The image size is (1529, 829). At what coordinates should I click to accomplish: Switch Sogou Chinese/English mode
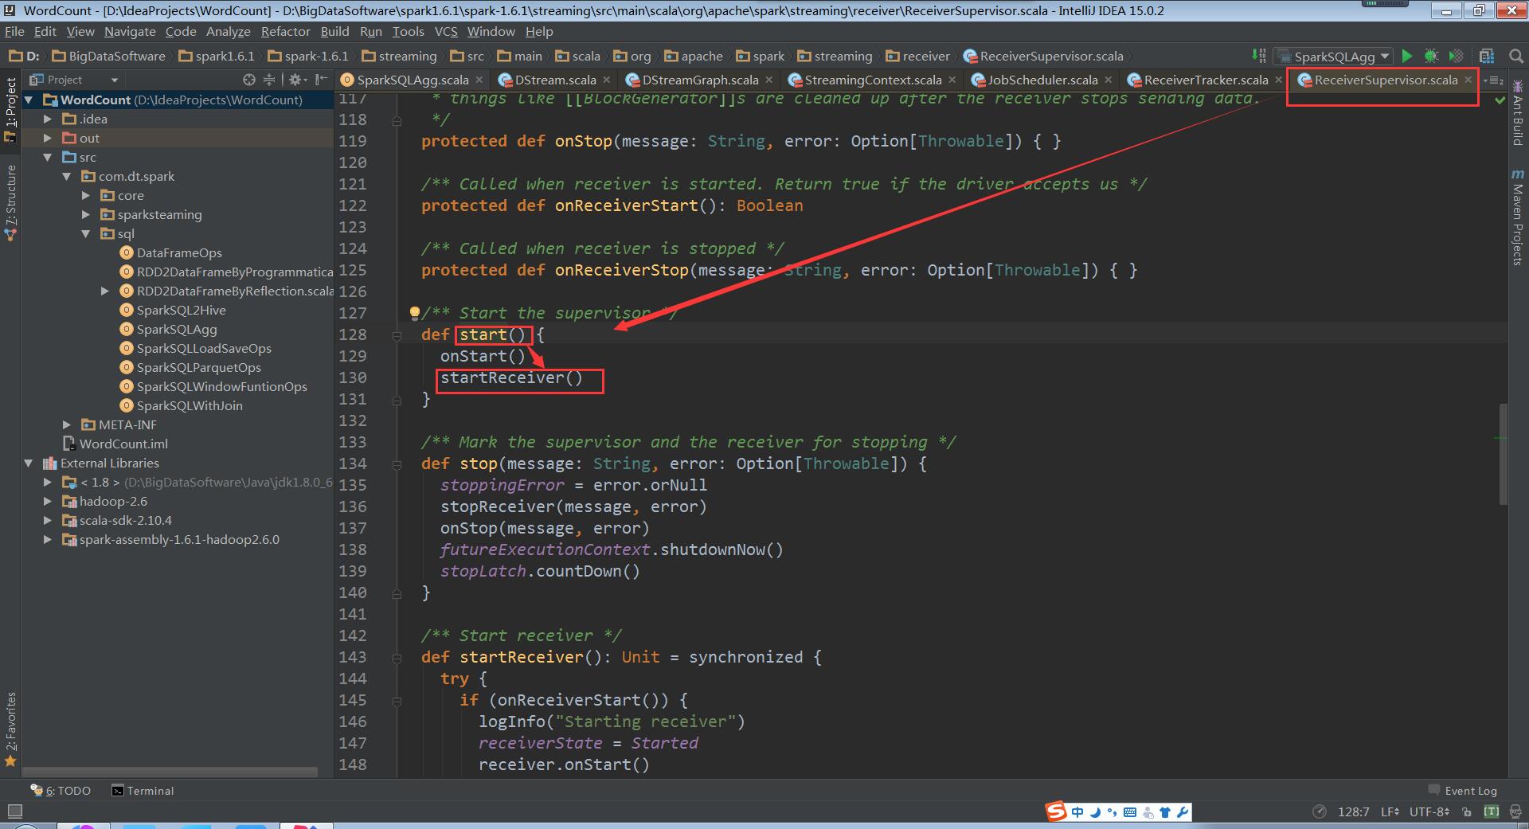tap(1077, 812)
